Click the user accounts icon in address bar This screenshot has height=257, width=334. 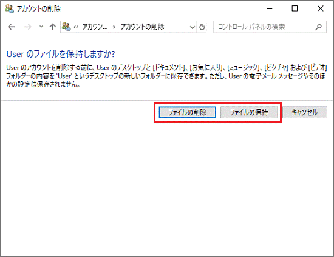click(66, 27)
